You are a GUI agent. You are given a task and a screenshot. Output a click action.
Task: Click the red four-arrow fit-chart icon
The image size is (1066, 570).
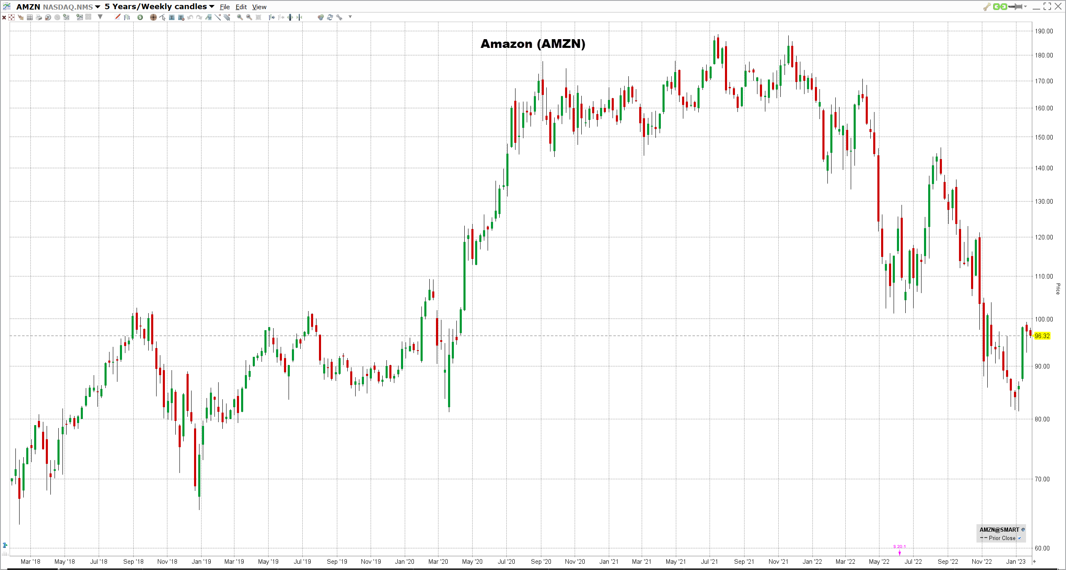click(x=12, y=17)
